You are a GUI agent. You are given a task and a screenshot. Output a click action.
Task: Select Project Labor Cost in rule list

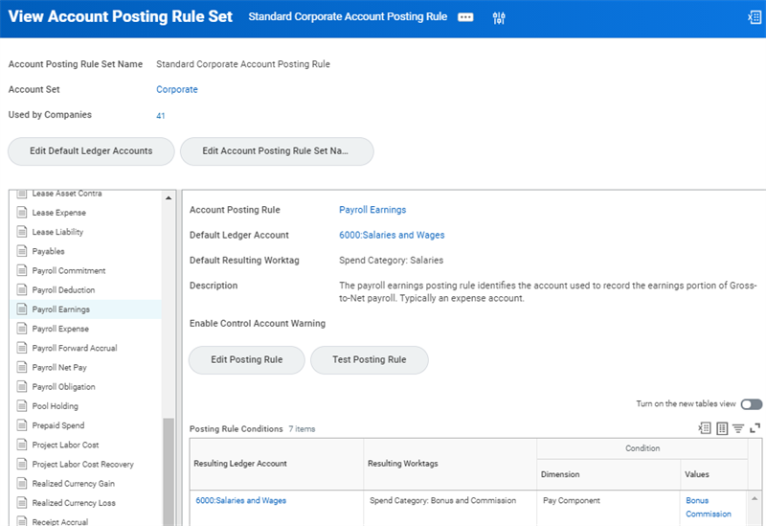tap(65, 445)
